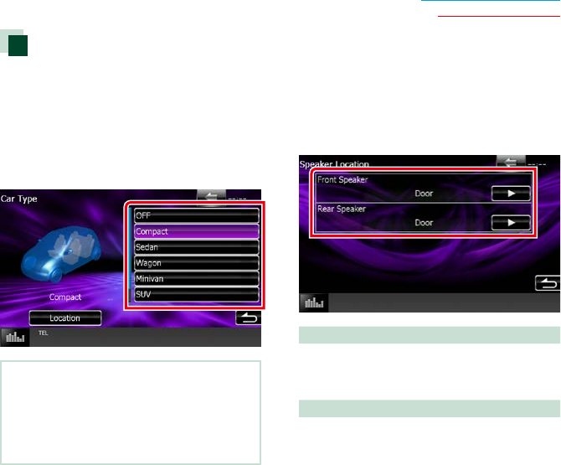Select Compact car type option
The image size is (561, 465).
coord(197,231)
